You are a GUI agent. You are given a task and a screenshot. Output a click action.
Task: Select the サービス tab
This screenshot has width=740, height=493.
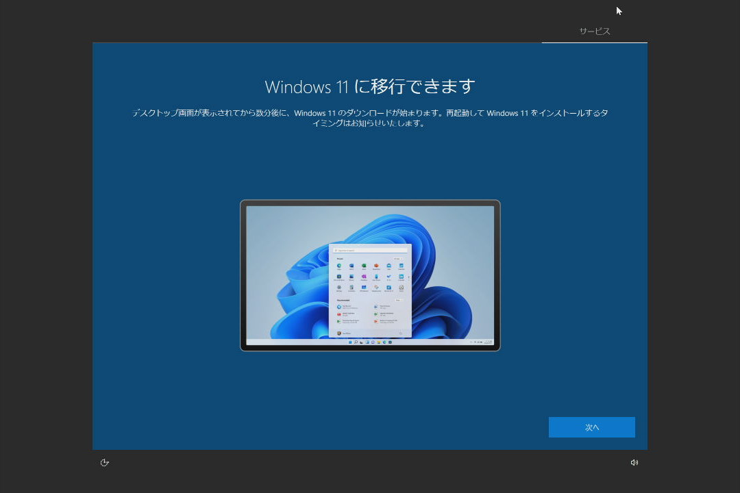(594, 31)
